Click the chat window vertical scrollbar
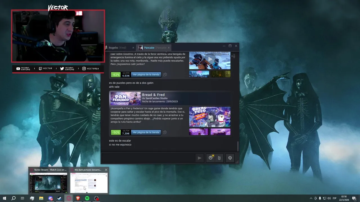 tap(238, 146)
